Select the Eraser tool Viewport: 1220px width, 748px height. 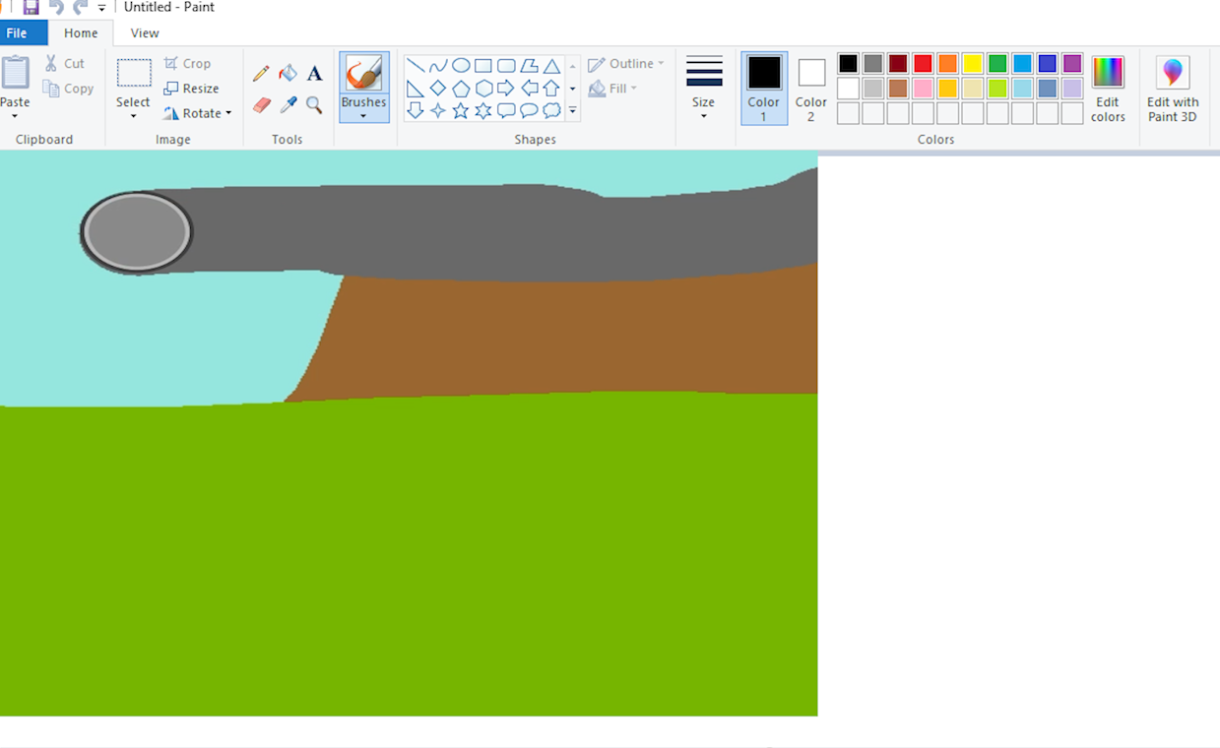pyautogui.click(x=261, y=104)
